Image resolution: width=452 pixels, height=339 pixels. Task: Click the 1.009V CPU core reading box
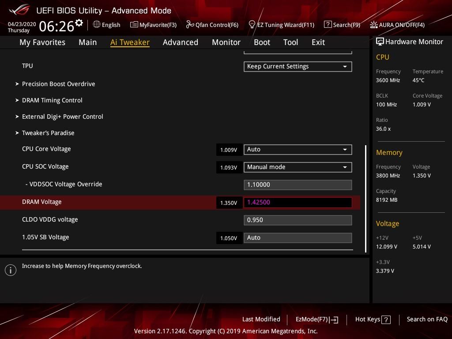tap(229, 150)
